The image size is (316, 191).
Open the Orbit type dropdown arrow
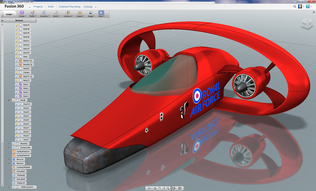click(x=152, y=189)
